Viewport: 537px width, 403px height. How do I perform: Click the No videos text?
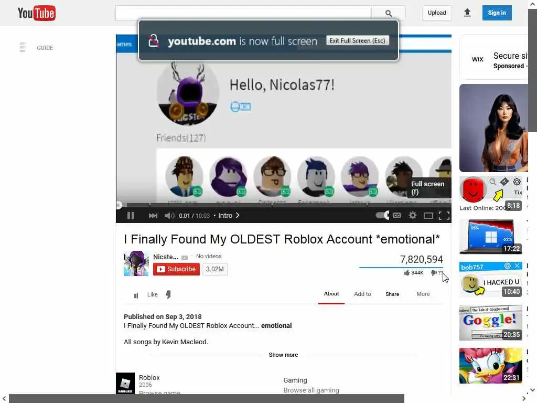tap(209, 256)
